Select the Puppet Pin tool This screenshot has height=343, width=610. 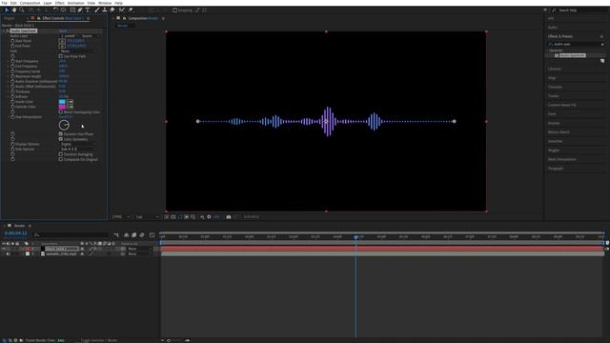[x=131, y=10]
